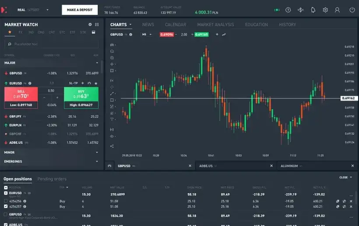Select the Favorites star filter
Screen dimensions: 359x226
(x=10, y=32)
